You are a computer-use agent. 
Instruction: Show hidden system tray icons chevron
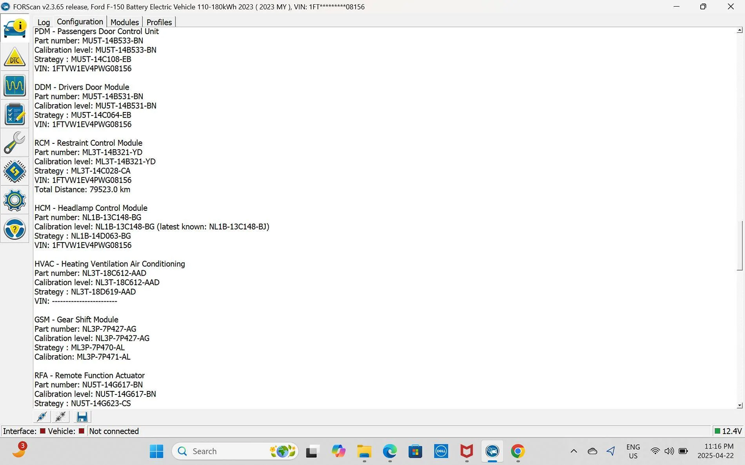pos(574,451)
